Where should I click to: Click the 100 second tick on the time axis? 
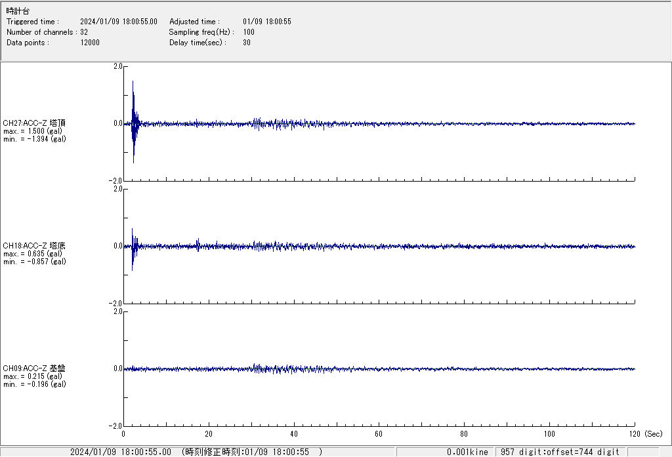[x=549, y=433]
